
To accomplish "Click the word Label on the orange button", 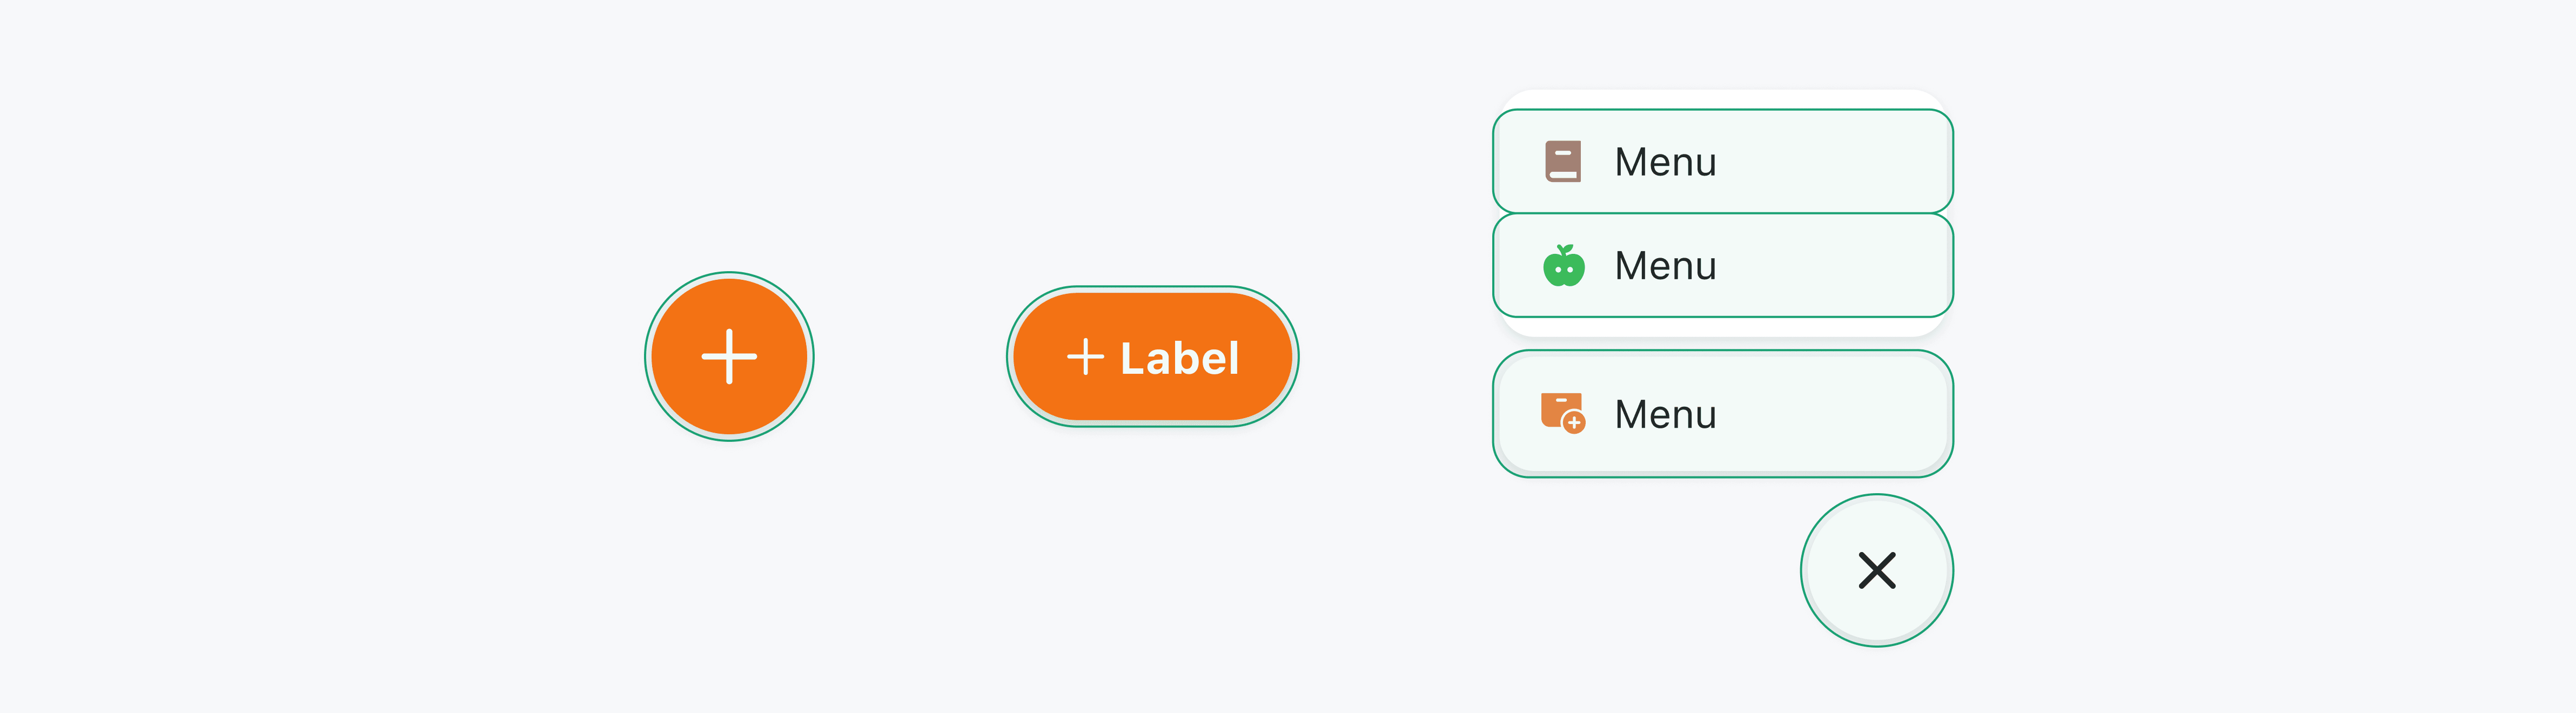I will [1179, 358].
